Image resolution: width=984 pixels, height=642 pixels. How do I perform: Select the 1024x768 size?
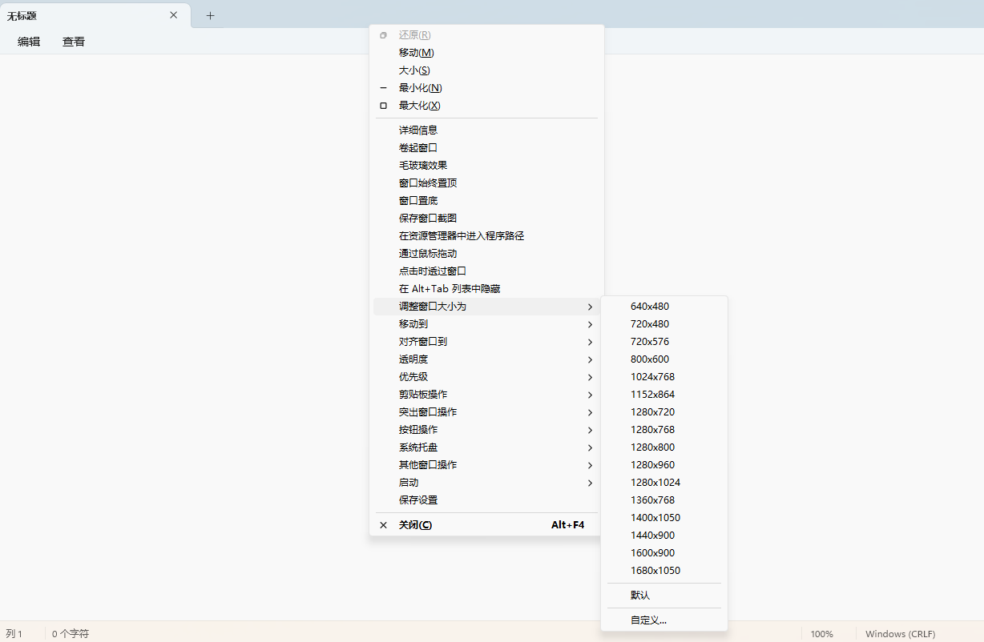(x=664, y=376)
